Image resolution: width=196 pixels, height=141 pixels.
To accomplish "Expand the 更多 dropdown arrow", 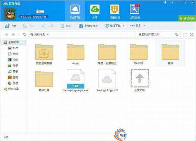I will coord(145,26).
